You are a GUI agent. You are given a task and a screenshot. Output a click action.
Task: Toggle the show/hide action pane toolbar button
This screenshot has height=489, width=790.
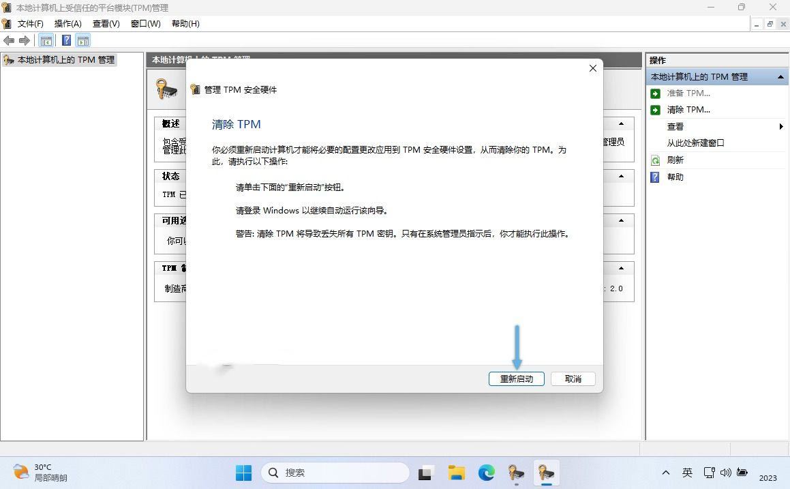[x=82, y=41]
